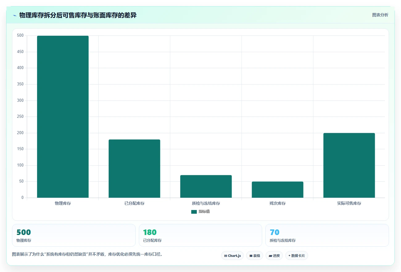Click the y-axis tick label 500

(x=20, y=35)
